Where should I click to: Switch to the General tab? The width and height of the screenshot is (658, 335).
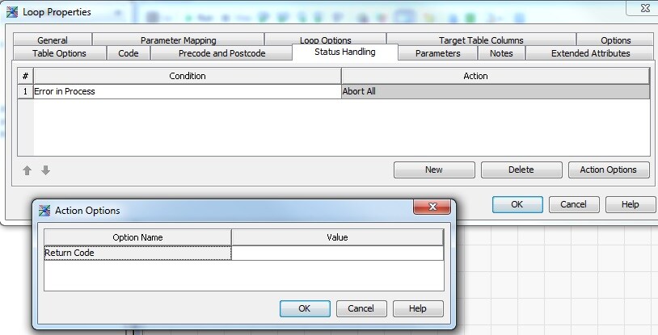pos(53,40)
